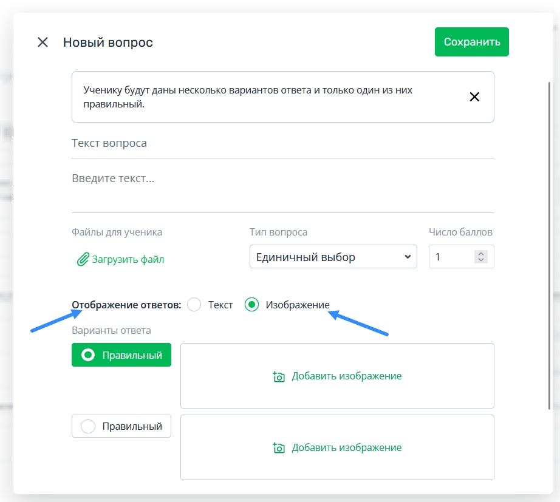Click inside the Число баллов number field
This screenshot has width=560, height=502.
[x=452, y=256]
